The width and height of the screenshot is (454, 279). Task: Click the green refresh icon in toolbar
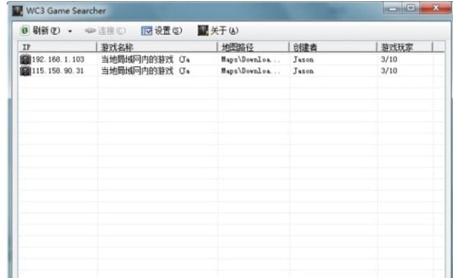click(25, 30)
